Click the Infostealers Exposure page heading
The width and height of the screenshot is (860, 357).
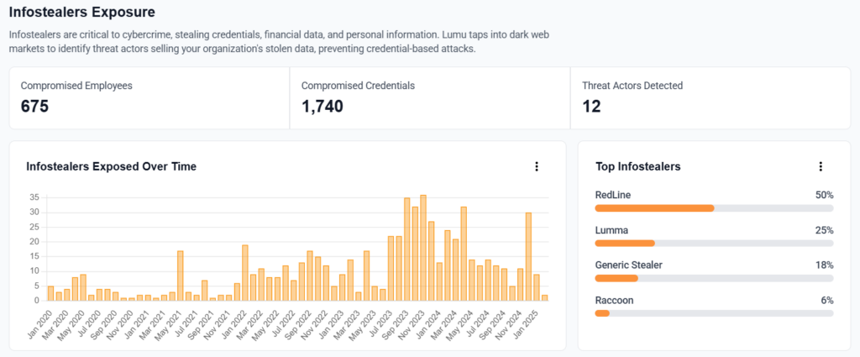pyautogui.click(x=82, y=12)
